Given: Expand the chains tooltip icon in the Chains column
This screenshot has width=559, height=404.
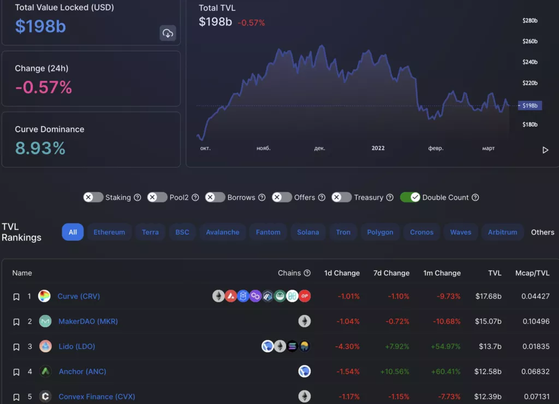Looking at the screenshot, I should pyautogui.click(x=307, y=273).
